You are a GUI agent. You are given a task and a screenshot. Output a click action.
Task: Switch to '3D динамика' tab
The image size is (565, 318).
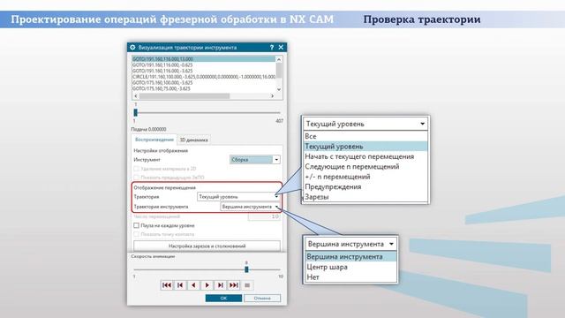pos(194,140)
